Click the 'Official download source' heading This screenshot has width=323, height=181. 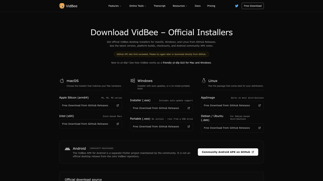83,179
